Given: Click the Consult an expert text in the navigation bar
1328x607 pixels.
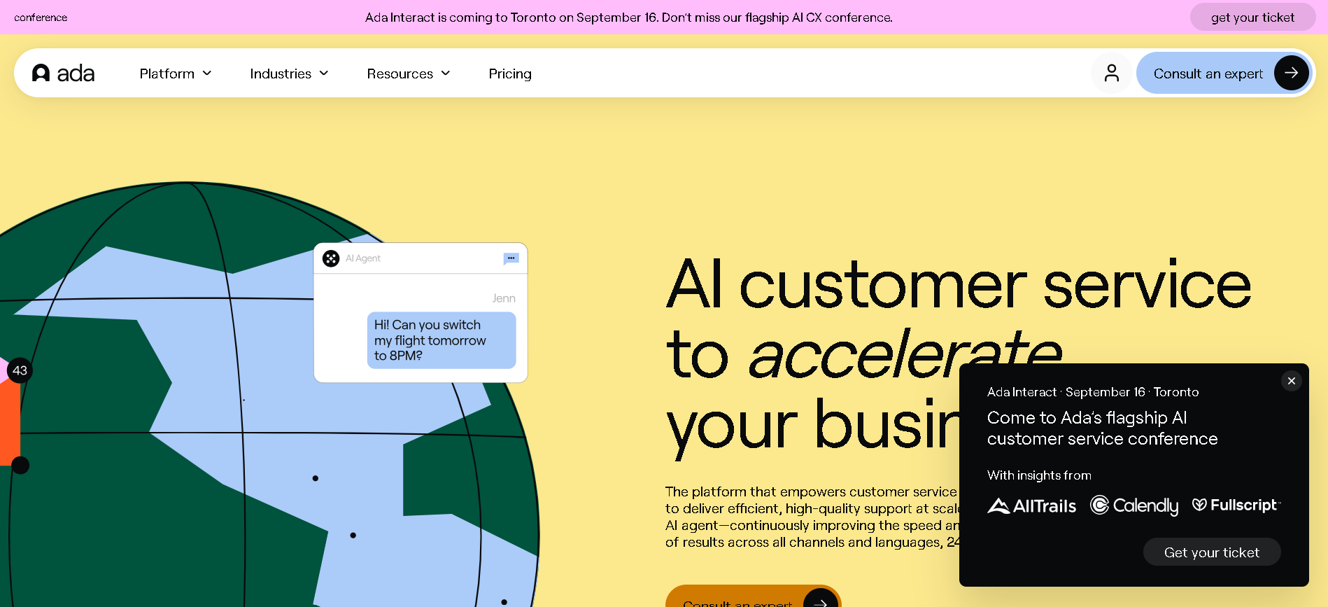Looking at the screenshot, I should [x=1208, y=74].
